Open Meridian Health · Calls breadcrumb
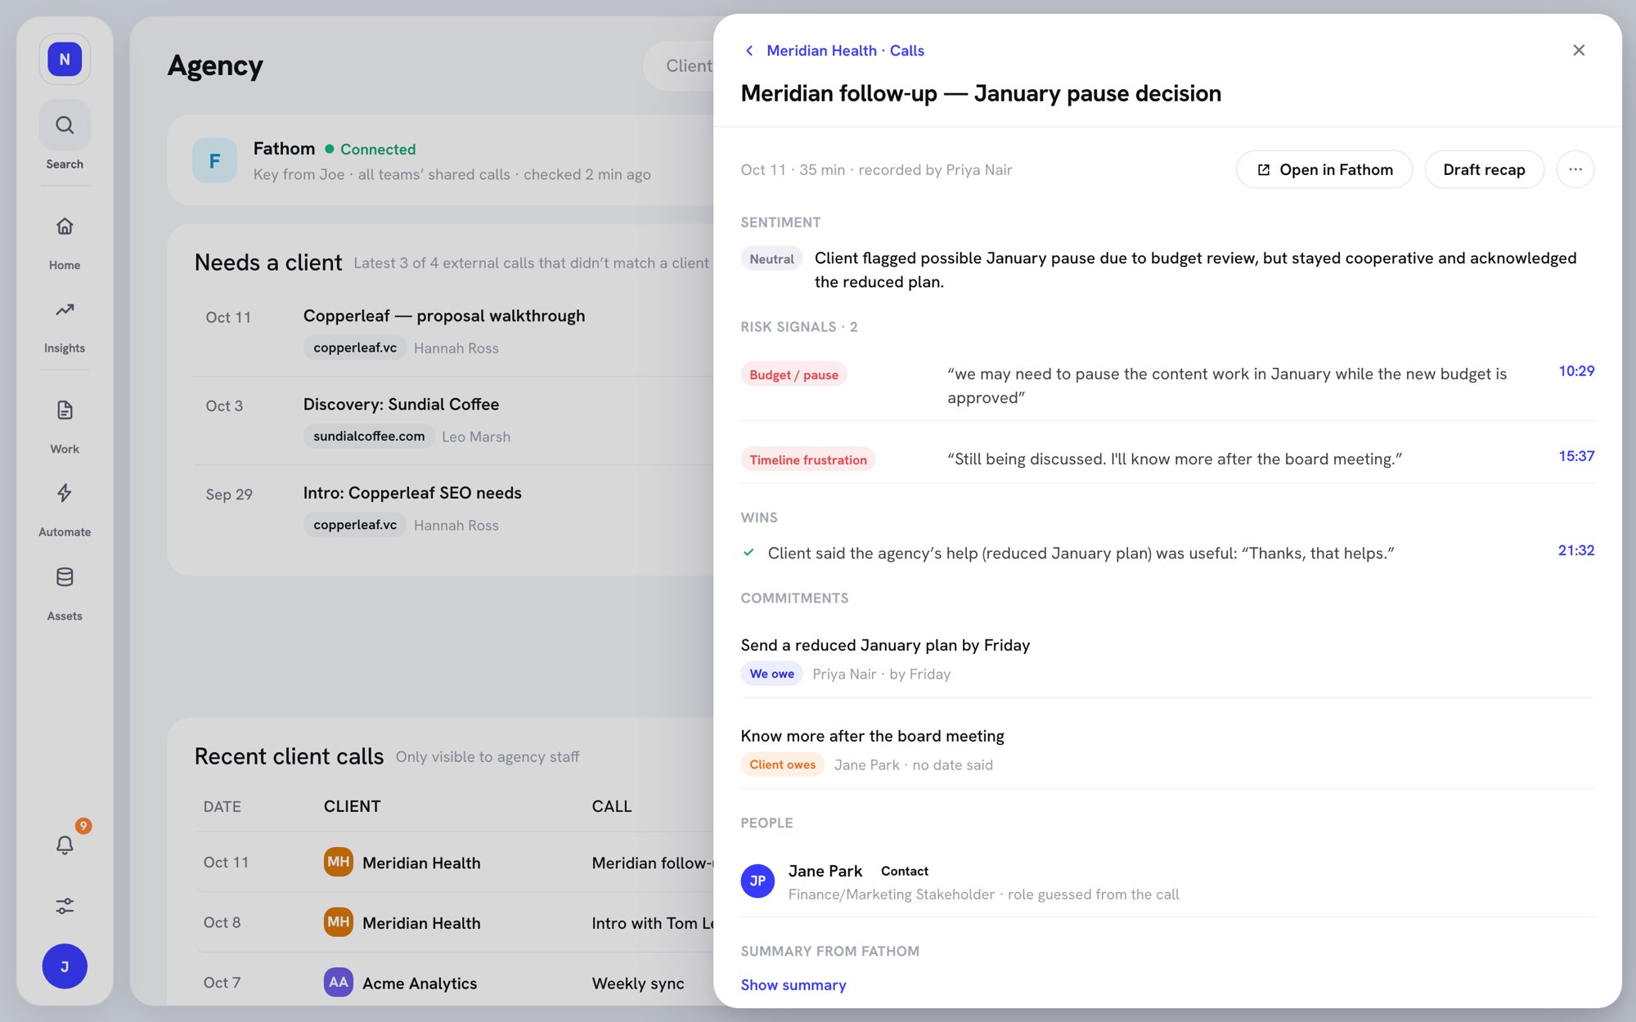The width and height of the screenshot is (1636, 1022). 845,51
